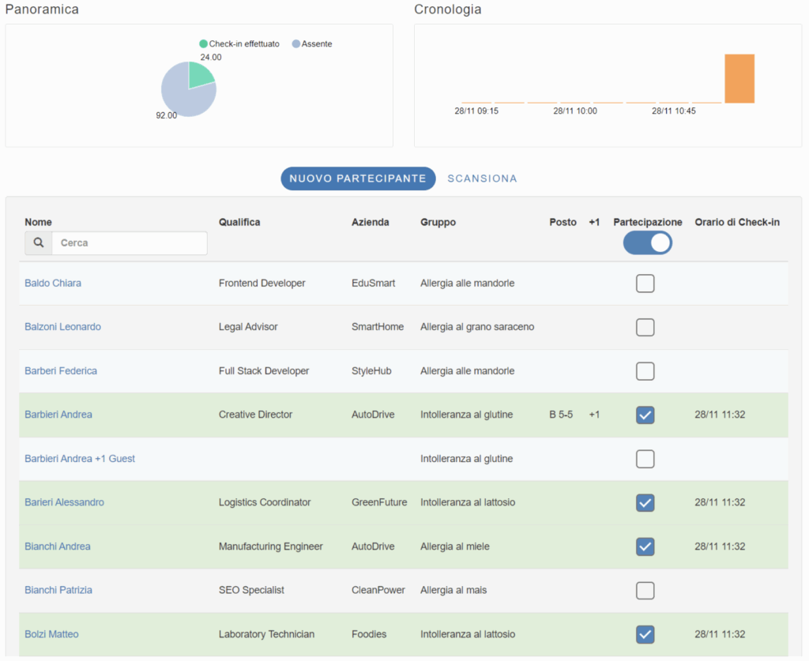The width and height of the screenshot is (809, 661).
Task: Check the box for Bianchi Patrizia
Action: click(645, 590)
